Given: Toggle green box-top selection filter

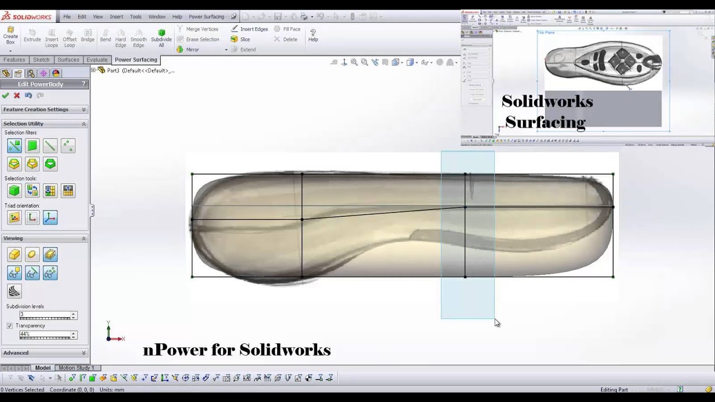Looking at the screenshot, I should [x=50, y=164].
